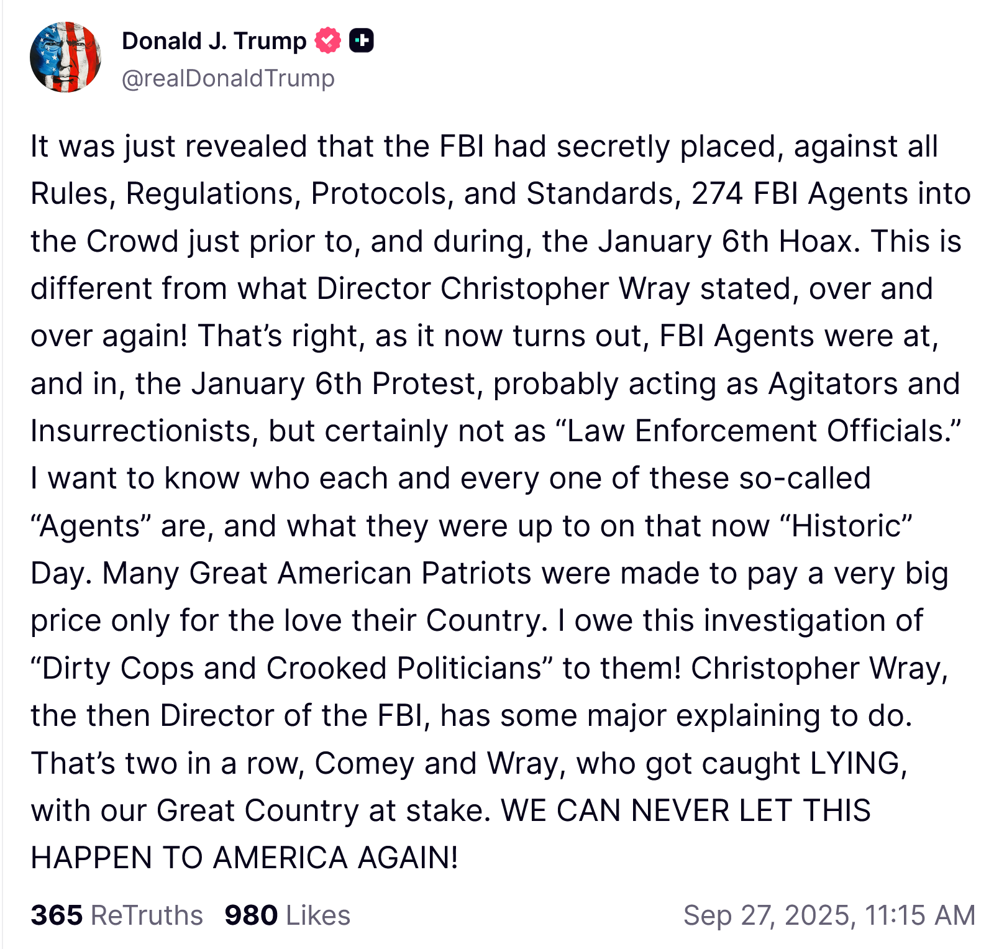The width and height of the screenshot is (994, 949).
Task: Click the quoted "Law Enforcement Officials" text
Action: pyautogui.click(x=754, y=431)
